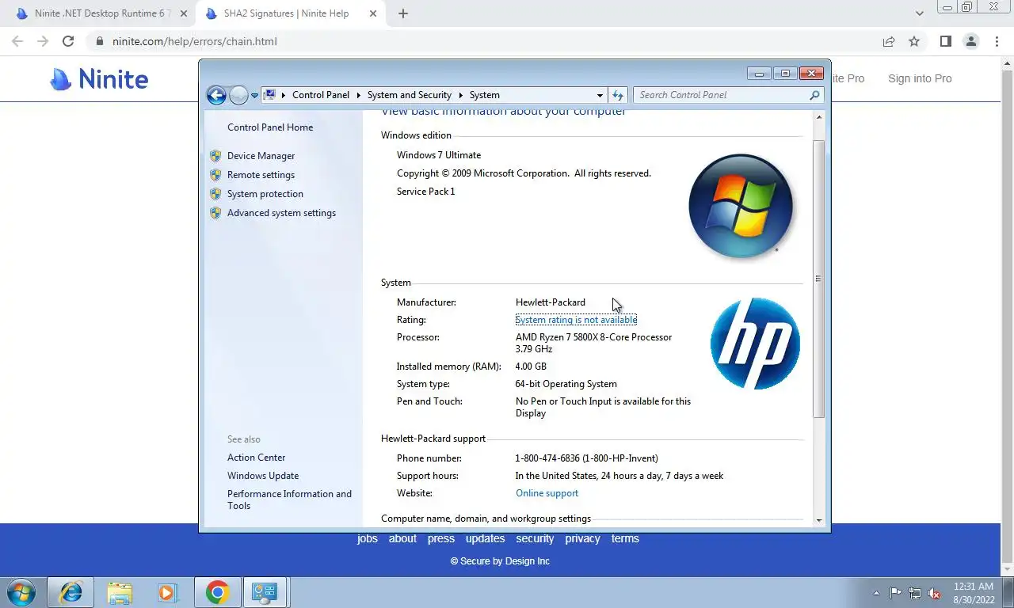Image resolution: width=1014 pixels, height=608 pixels.
Task: Click the Windows 7 logo image
Action: click(741, 206)
